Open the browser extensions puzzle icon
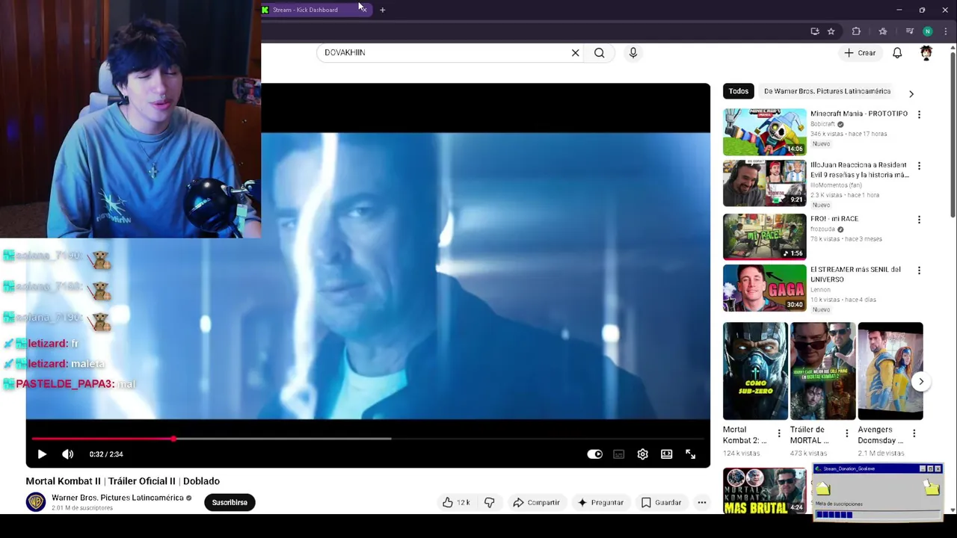This screenshot has width=957, height=538. pyautogui.click(x=856, y=31)
